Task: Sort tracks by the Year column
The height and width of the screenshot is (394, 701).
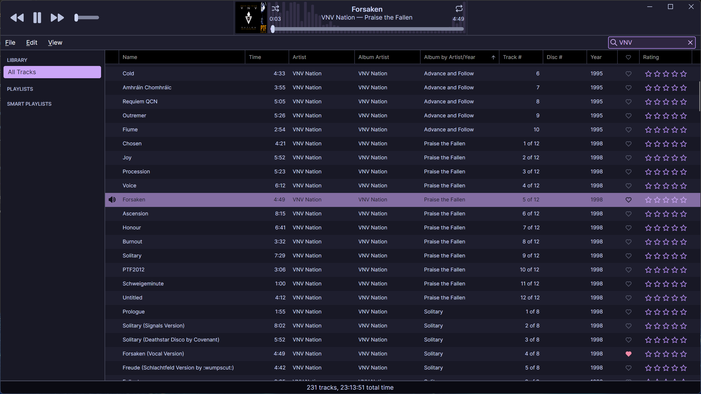Action: pos(602,57)
